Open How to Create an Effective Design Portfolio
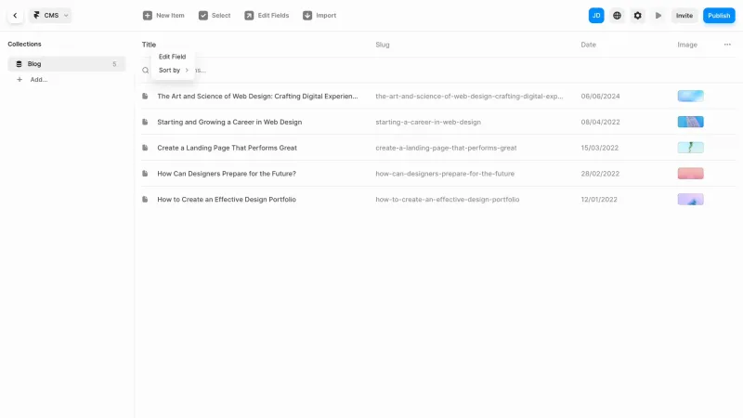 (x=227, y=200)
